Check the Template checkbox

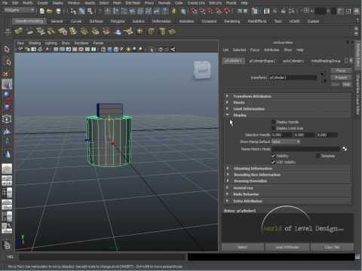tap(318, 156)
